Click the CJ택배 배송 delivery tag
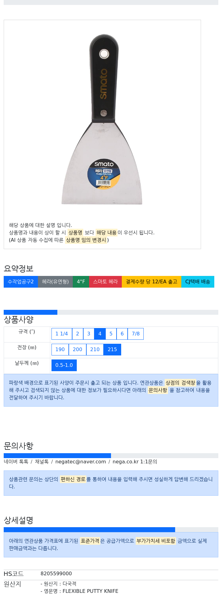222x595 pixels. (x=198, y=281)
